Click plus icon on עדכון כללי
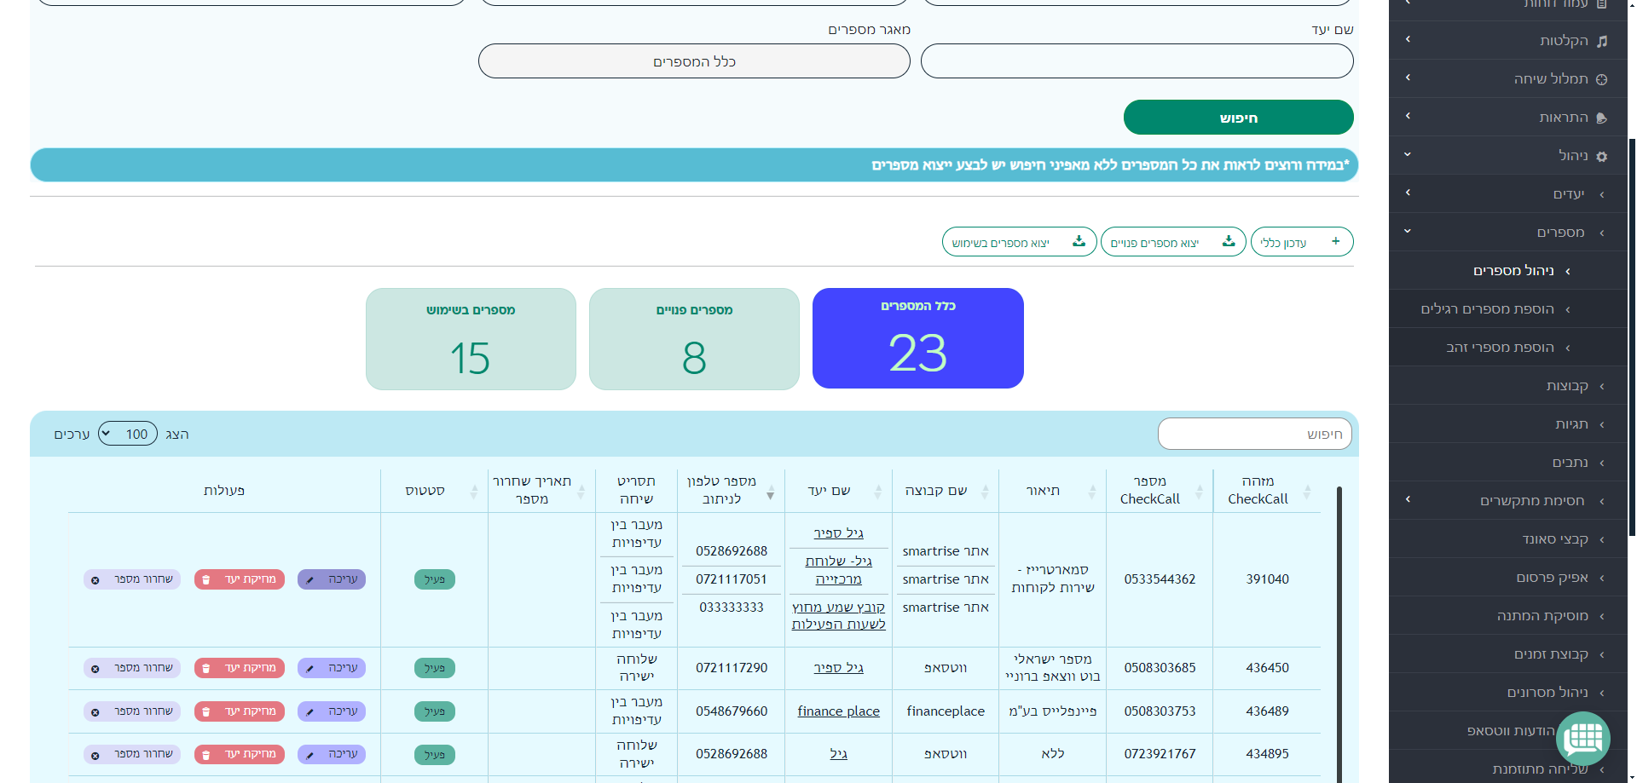This screenshot has width=1637, height=783. (x=1335, y=241)
